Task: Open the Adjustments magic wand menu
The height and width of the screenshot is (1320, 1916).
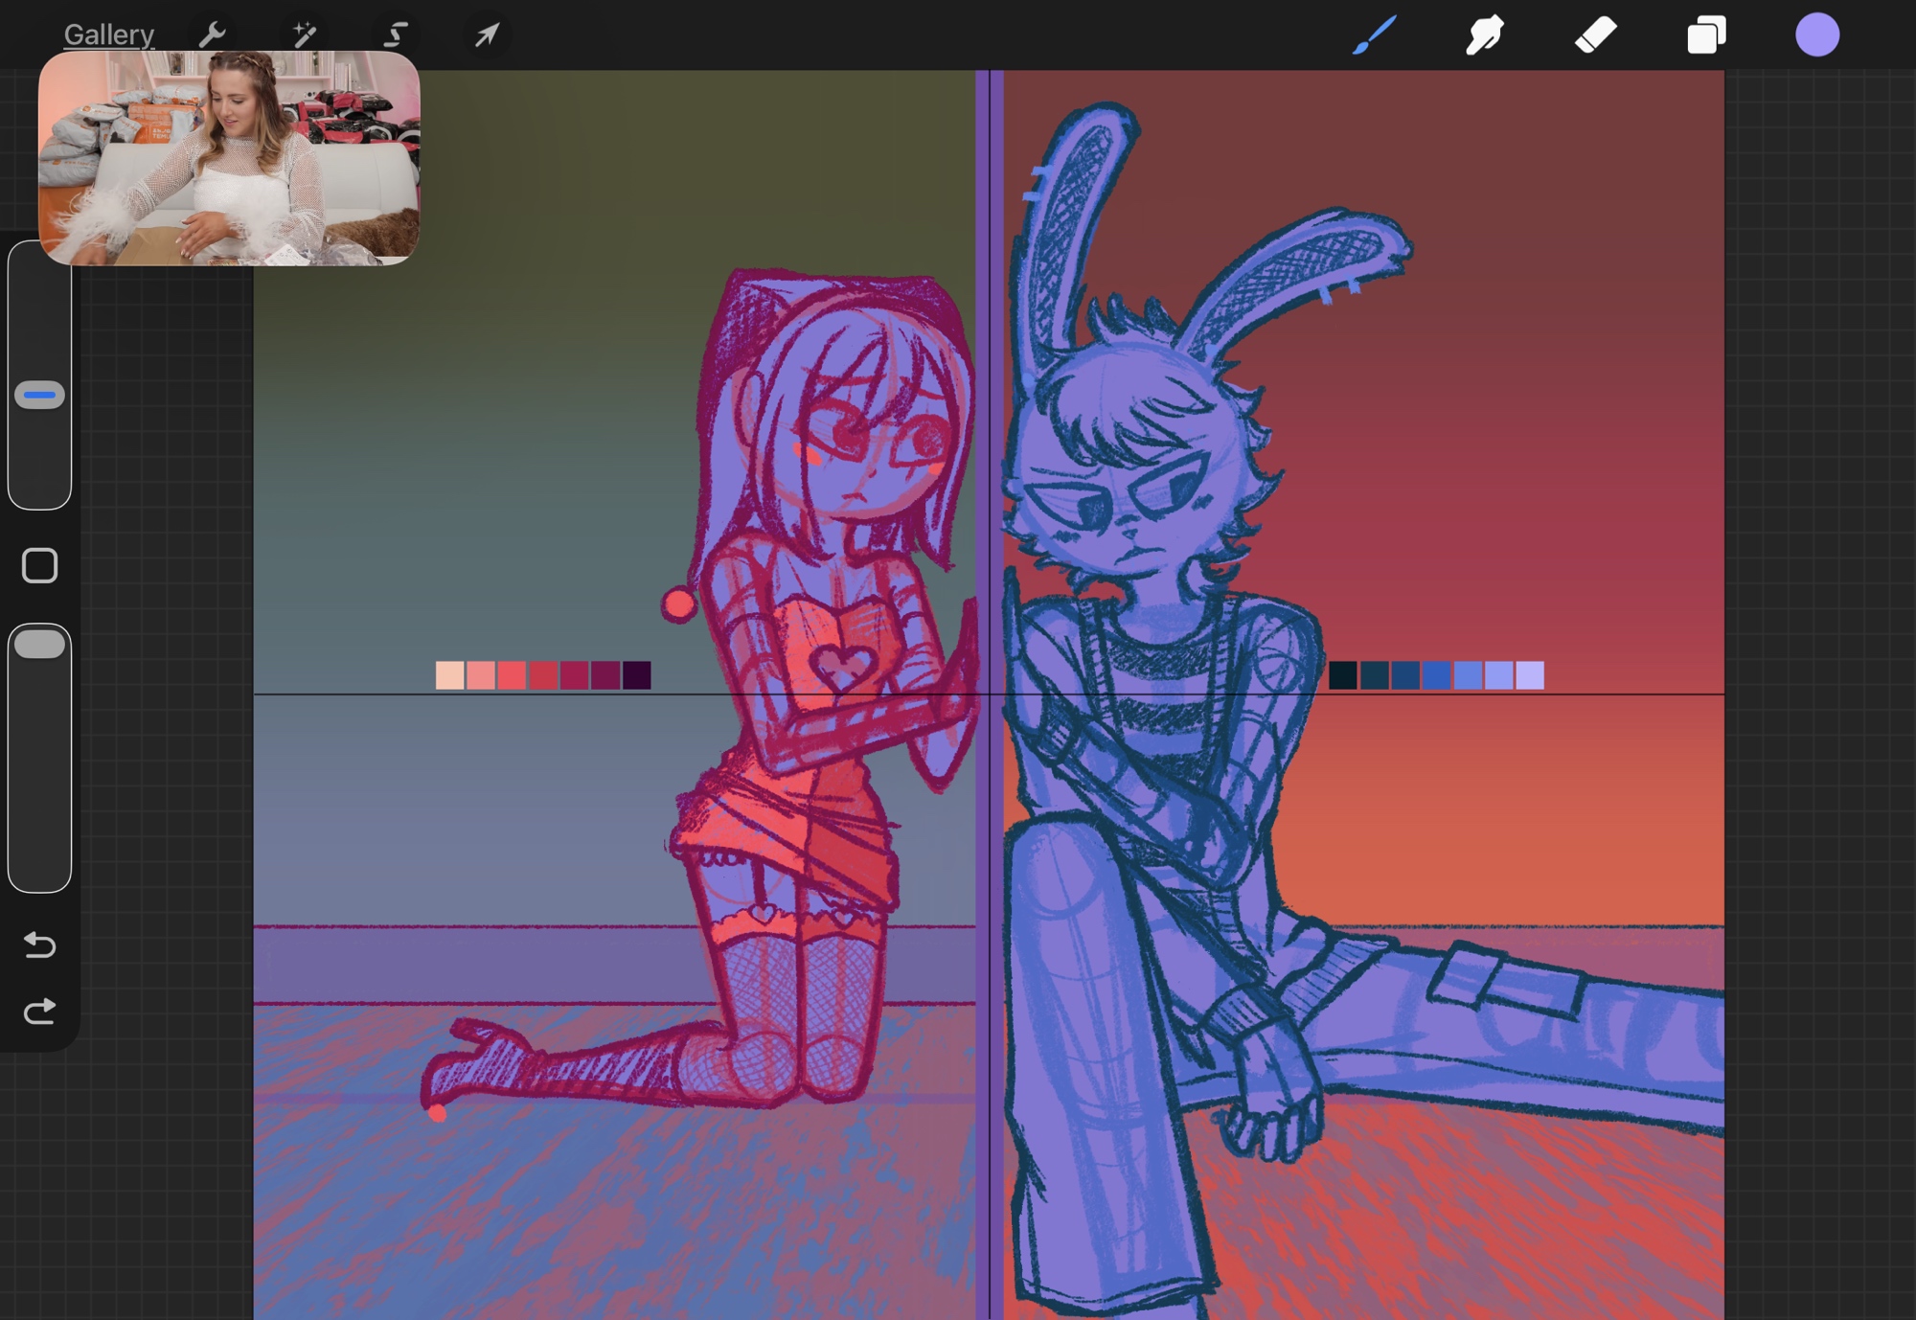Action: [x=304, y=35]
